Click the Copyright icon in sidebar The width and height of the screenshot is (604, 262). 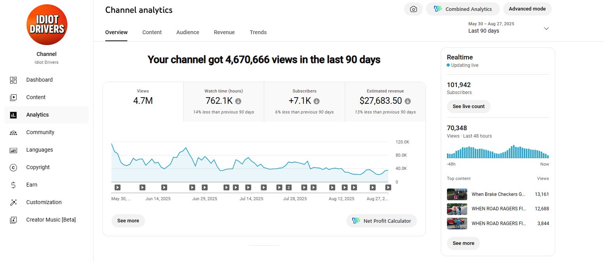coord(13,168)
